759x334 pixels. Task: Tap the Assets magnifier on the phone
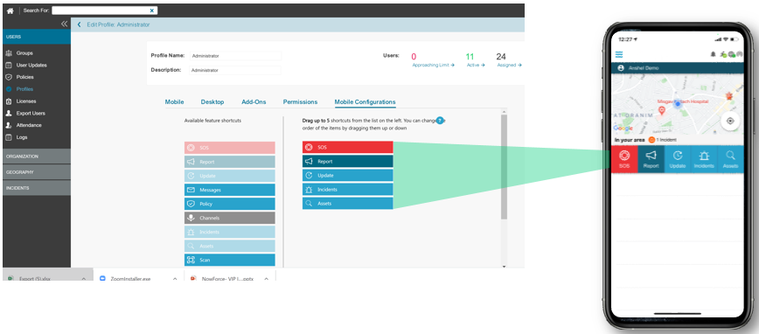pos(730,159)
